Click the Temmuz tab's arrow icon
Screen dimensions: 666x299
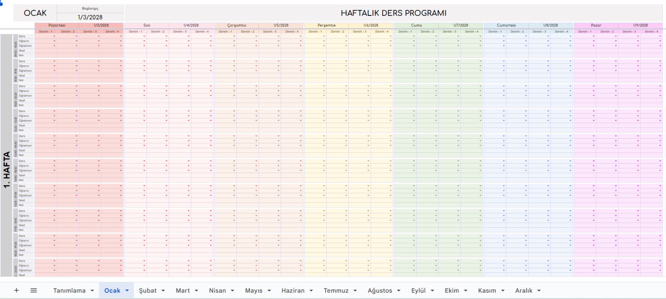tap(355, 291)
